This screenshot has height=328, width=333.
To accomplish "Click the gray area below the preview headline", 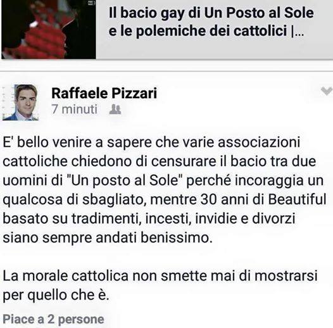I will coord(215,49).
